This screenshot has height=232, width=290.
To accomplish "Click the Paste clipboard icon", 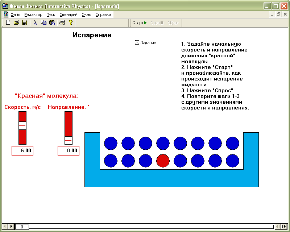I will (x=52, y=22).
